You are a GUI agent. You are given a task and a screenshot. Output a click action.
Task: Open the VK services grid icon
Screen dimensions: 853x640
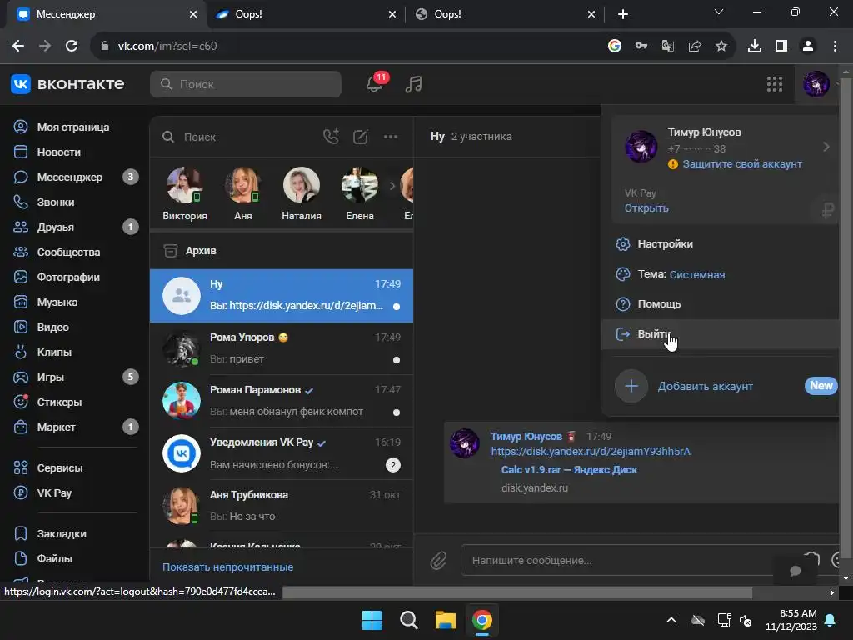point(774,84)
